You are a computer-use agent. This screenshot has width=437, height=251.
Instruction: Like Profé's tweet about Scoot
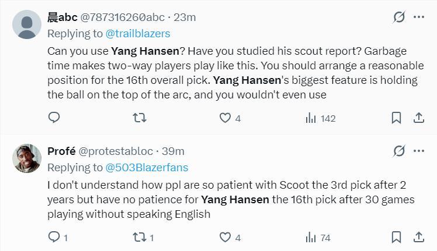click(x=225, y=237)
